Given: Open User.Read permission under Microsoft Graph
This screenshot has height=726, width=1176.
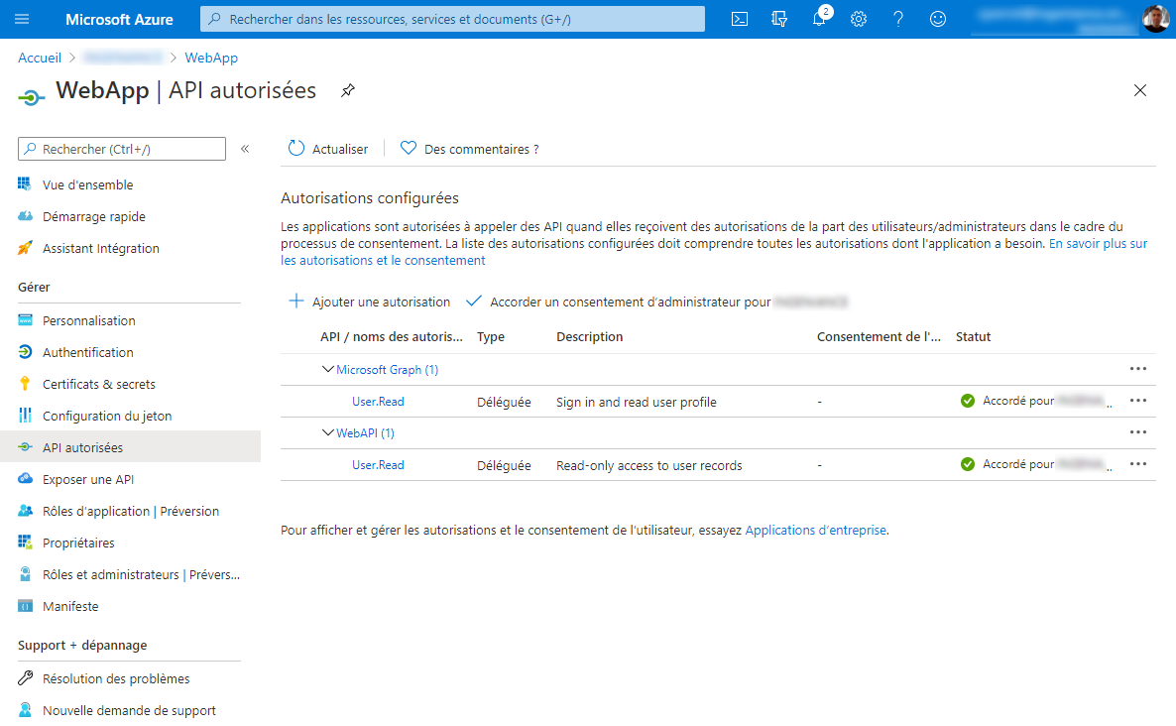Looking at the screenshot, I should coord(378,402).
